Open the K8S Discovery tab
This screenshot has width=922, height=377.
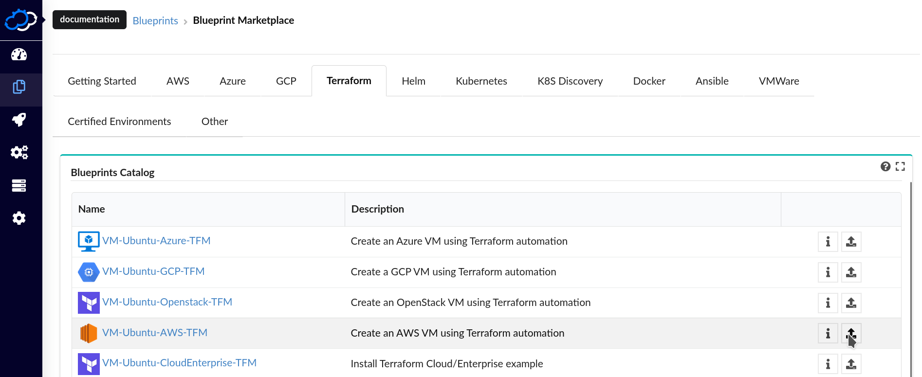pyautogui.click(x=570, y=81)
